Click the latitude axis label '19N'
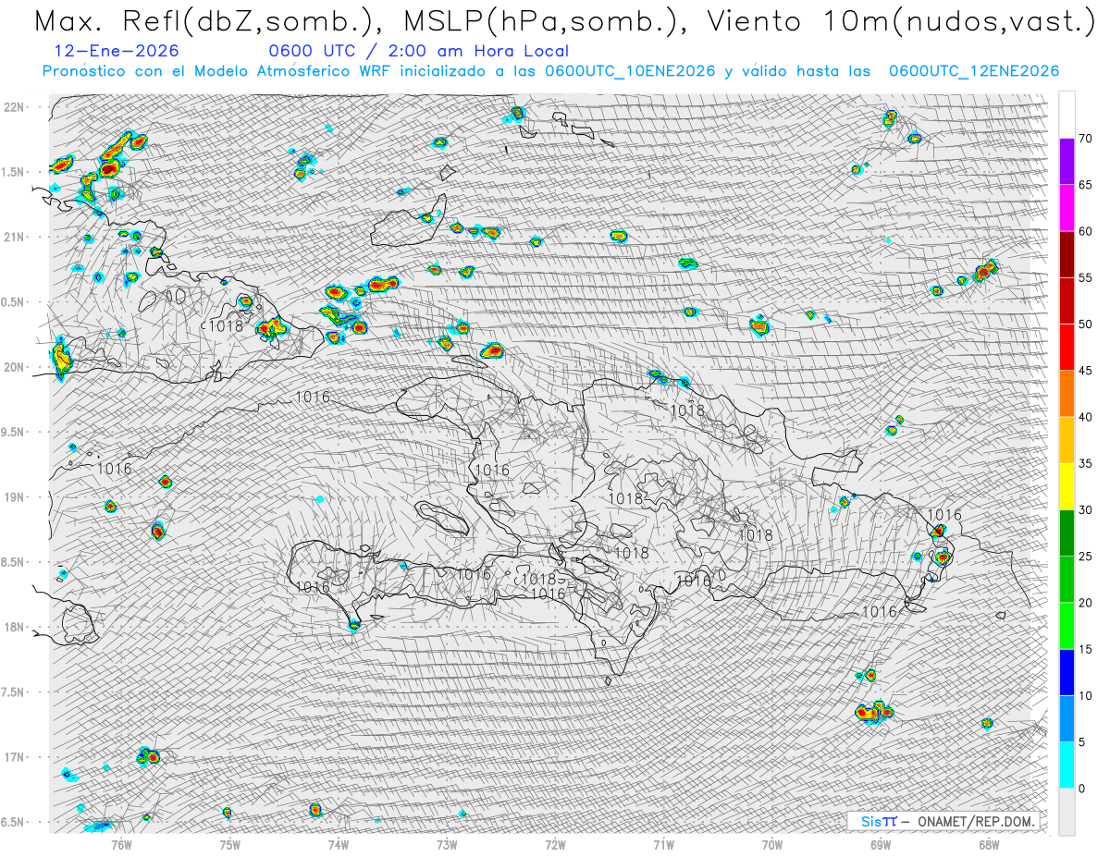1110x857 pixels. 15,496
